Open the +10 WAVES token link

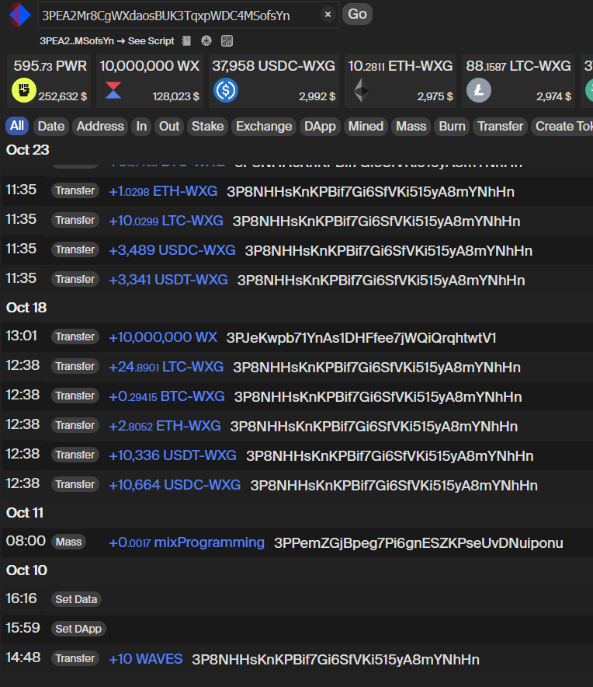tap(145, 659)
